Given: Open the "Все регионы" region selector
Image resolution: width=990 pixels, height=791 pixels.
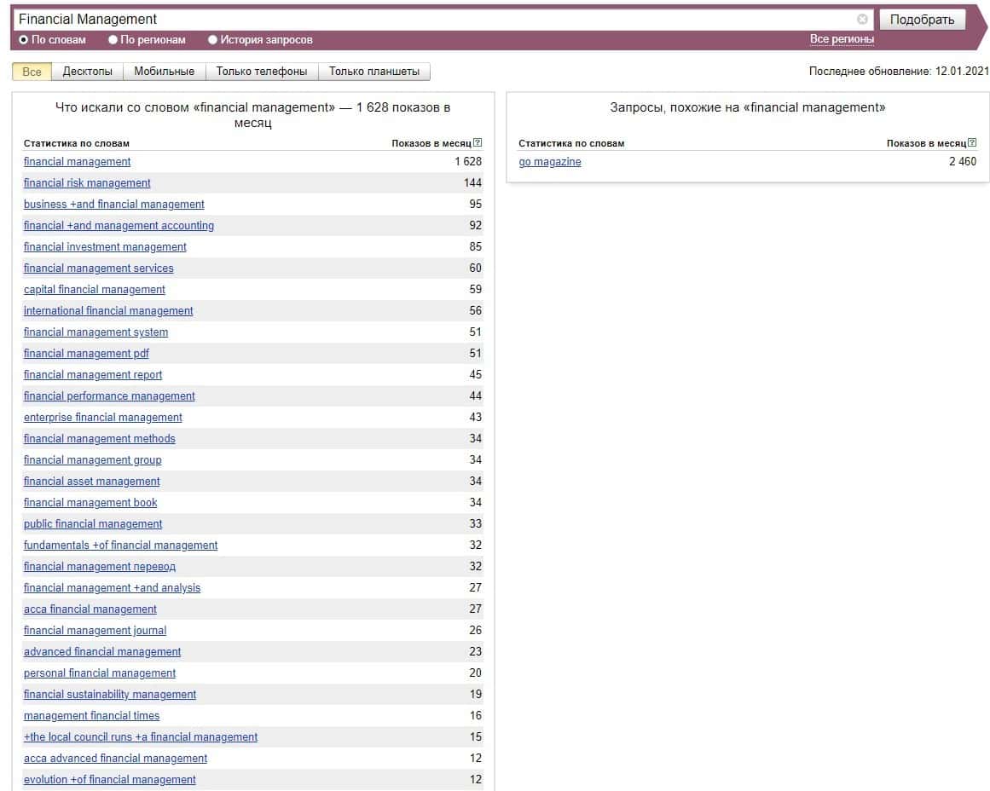Looking at the screenshot, I should 842,39.
